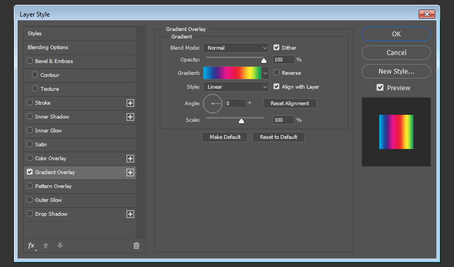Click the Reset Alignment button
The width and height of the screenshot is (454, 267).
click(289, 104)
